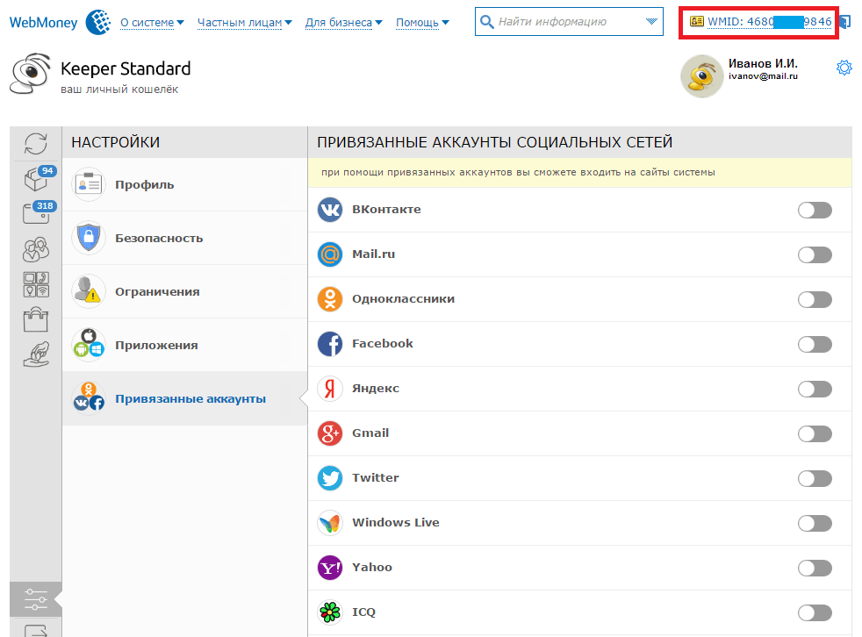Toggle the Windows Live switch
Viewport: 862px width, 637px height.
[815, 523]
